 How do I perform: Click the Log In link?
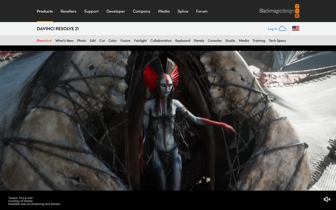[272, 29]
